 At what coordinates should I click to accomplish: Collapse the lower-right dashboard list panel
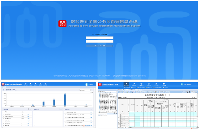point(91,109)
